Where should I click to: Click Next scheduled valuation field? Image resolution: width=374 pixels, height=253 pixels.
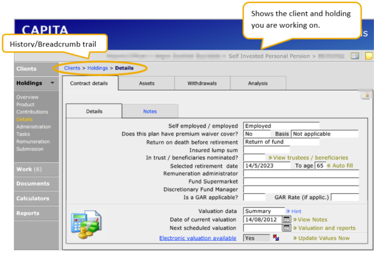pos(262,228)
